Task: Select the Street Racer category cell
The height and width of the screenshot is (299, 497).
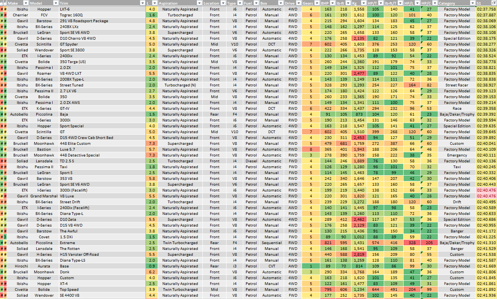Action: 457,85
